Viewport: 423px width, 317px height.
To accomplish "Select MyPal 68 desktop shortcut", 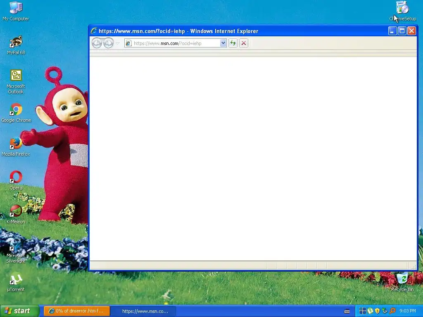I will pos(16,45).
